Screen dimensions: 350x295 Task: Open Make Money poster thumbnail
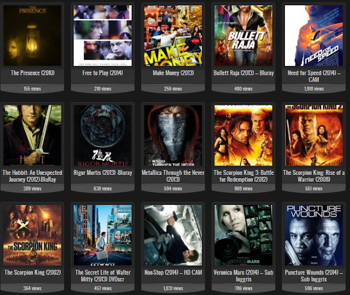(x=173, y=36)
